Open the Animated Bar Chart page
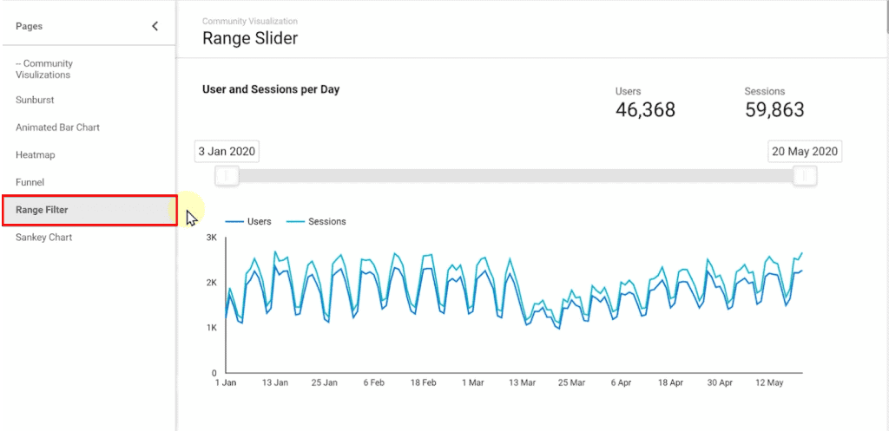Screen dimensions: 889x431 coord(57,127)
